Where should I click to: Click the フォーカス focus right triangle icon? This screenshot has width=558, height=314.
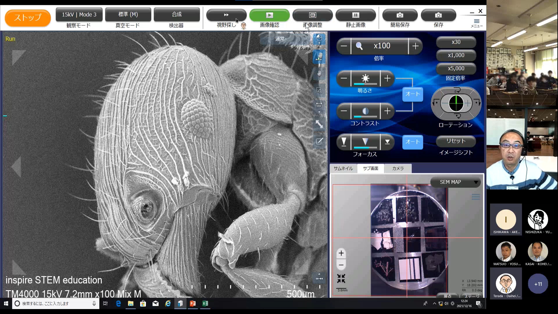pos(387,142)
